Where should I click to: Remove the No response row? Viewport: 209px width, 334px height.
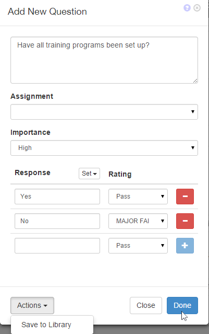point(185,221)
